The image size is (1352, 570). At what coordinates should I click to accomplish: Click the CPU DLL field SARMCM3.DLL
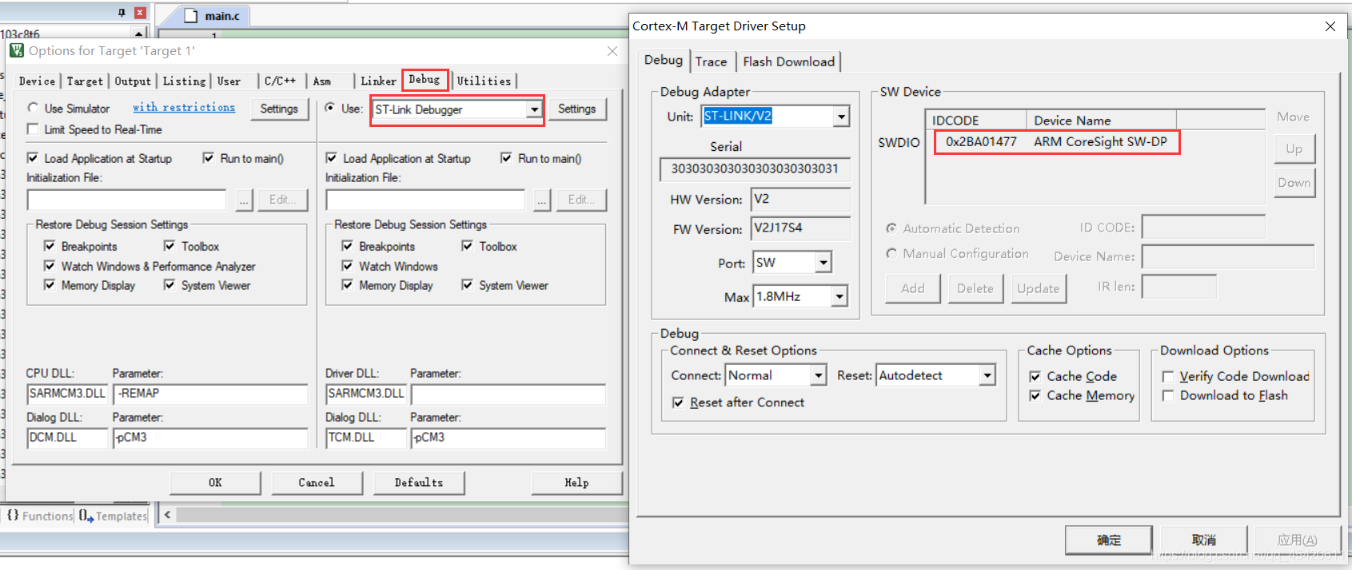[67, 394]
